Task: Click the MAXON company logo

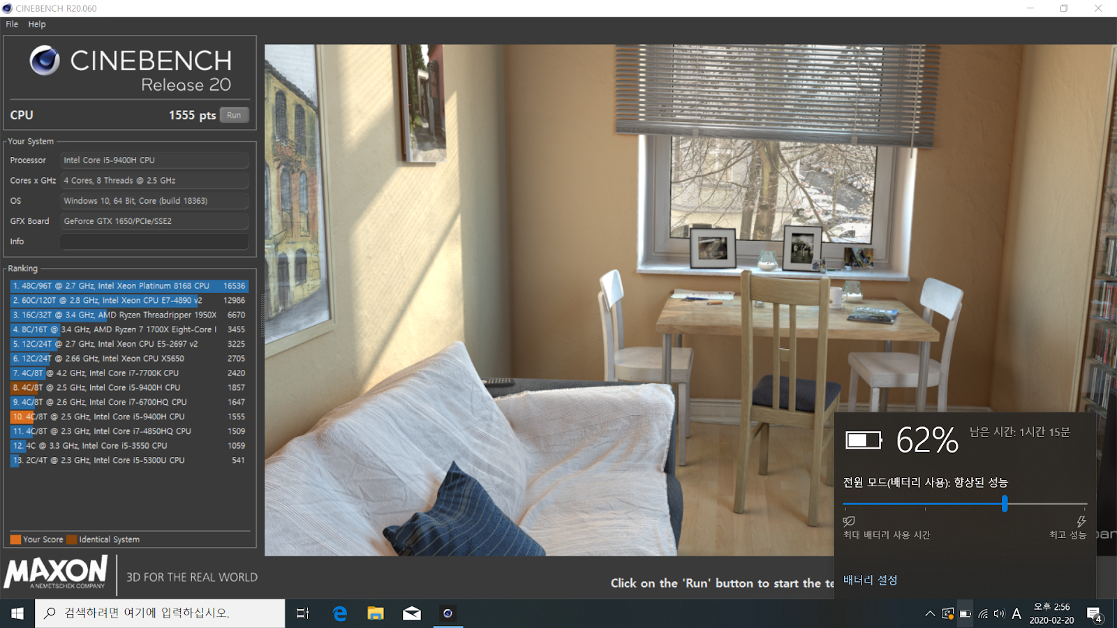Action: tap(56, 572)
